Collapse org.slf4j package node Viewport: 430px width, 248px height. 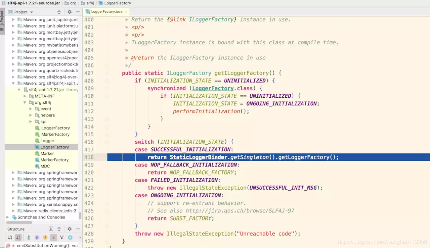pos(25,102)
